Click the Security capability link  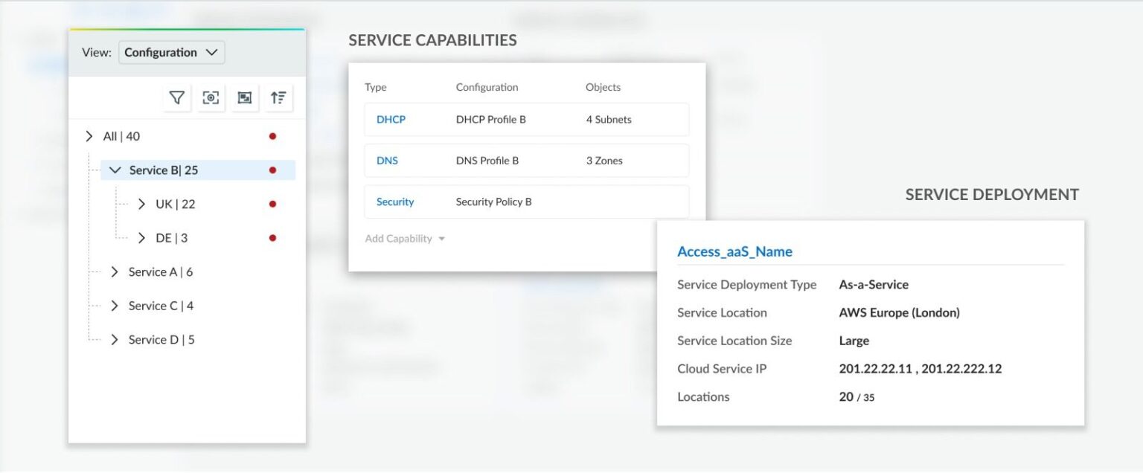click(395, 202)
